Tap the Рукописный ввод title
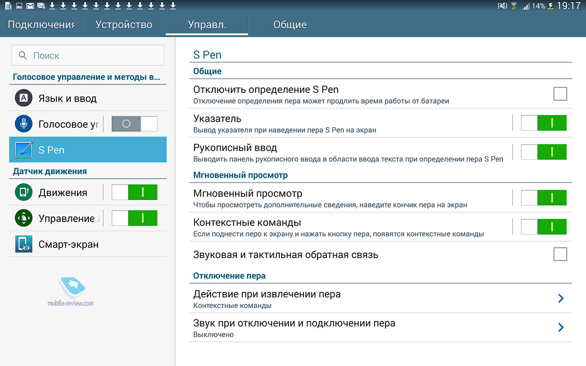Screen dimensions: 586x366 235,148
